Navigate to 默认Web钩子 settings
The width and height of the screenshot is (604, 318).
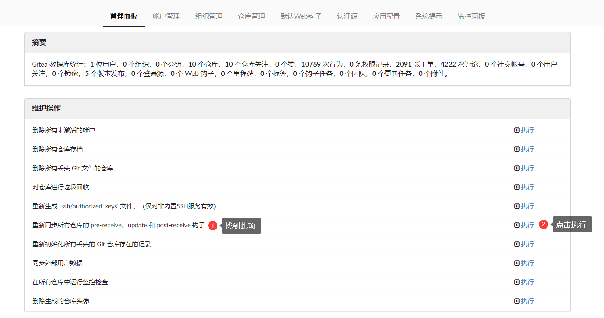click(x=301, y=16)
